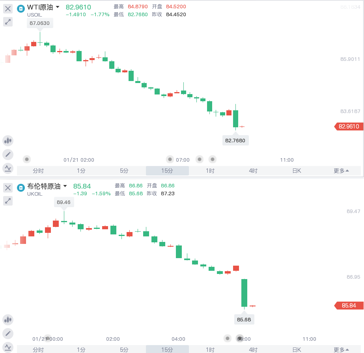Switch to the 日K tab on WTI chart
364x353 pixels.
tap(297, 170)
